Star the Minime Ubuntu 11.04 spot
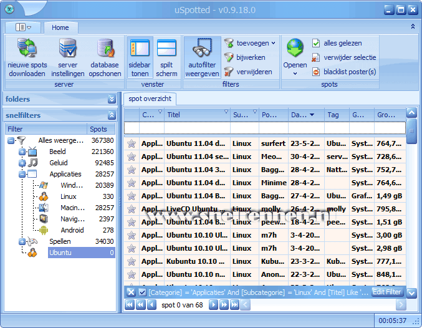422x328 pixels. point(132,183)
